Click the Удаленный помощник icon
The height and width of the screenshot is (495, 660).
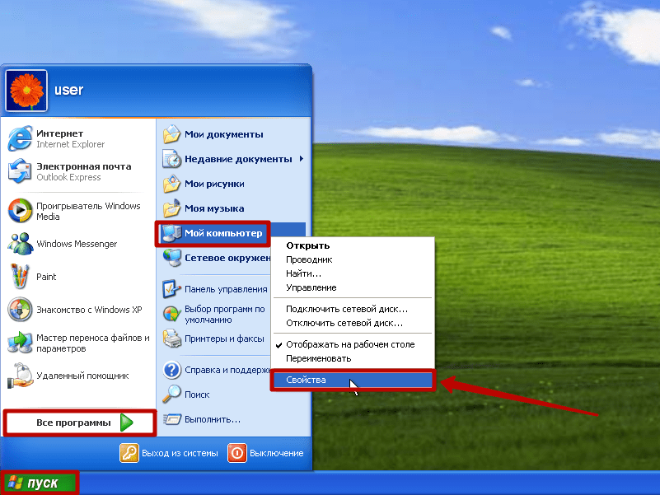[20, 376]
